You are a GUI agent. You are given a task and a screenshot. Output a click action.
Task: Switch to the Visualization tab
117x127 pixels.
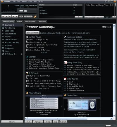[x=30, y=22]
